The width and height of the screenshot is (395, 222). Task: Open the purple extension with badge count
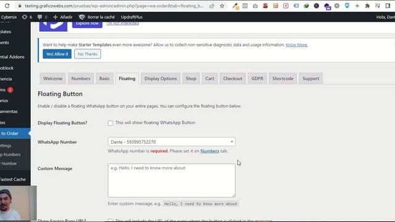point(327,6)
